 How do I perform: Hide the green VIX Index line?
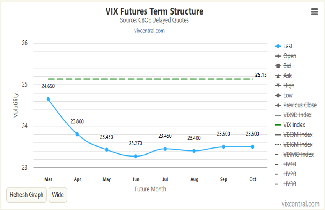click(294, 125)
